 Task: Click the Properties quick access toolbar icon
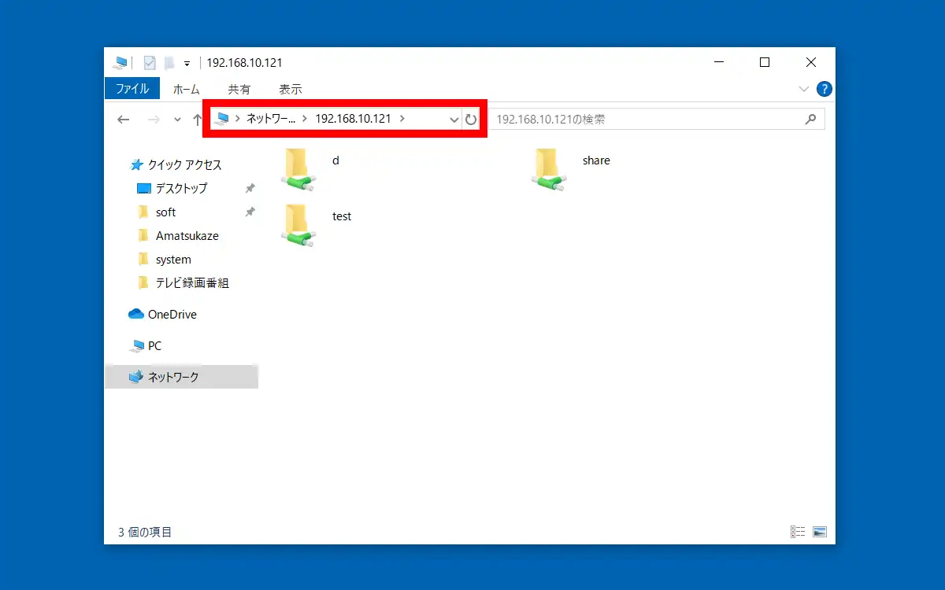[150, 63]
